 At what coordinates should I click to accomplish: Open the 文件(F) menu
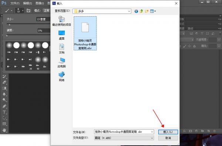pos(15,3)
